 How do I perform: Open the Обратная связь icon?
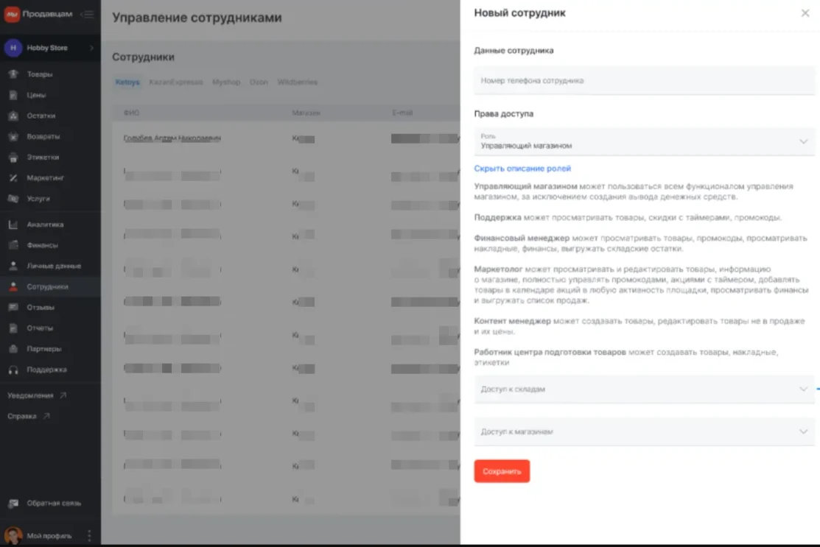(x=13, y=504)
